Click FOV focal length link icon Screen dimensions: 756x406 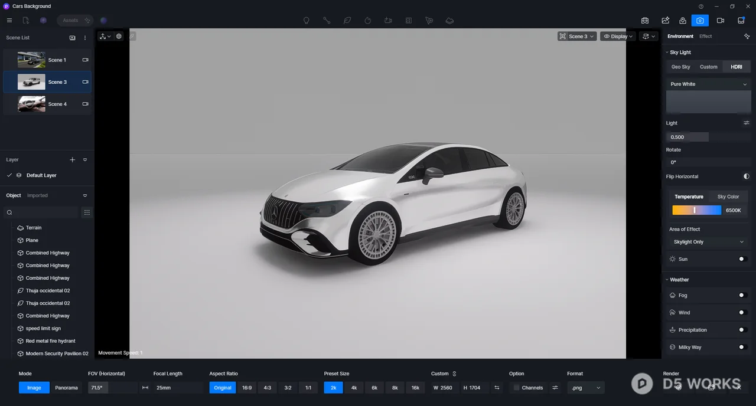point(145,388)
